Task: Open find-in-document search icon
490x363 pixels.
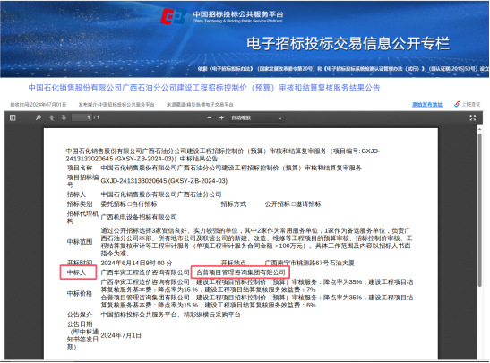Action: 39,118
